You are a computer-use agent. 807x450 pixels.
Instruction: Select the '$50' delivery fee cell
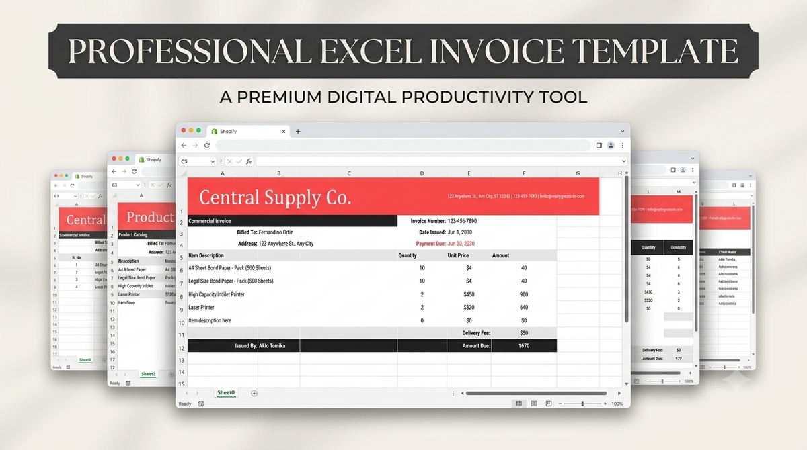click(524, 332)
